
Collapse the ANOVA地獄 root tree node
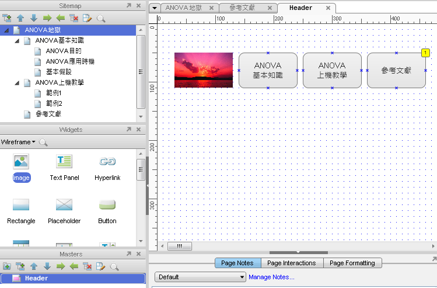point(6,30)
